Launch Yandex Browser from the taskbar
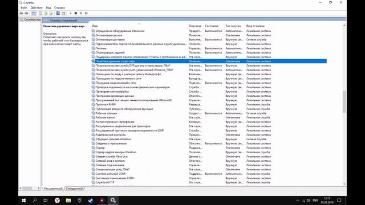The width and height of the screenshot is (365, 205). [57, 200]
